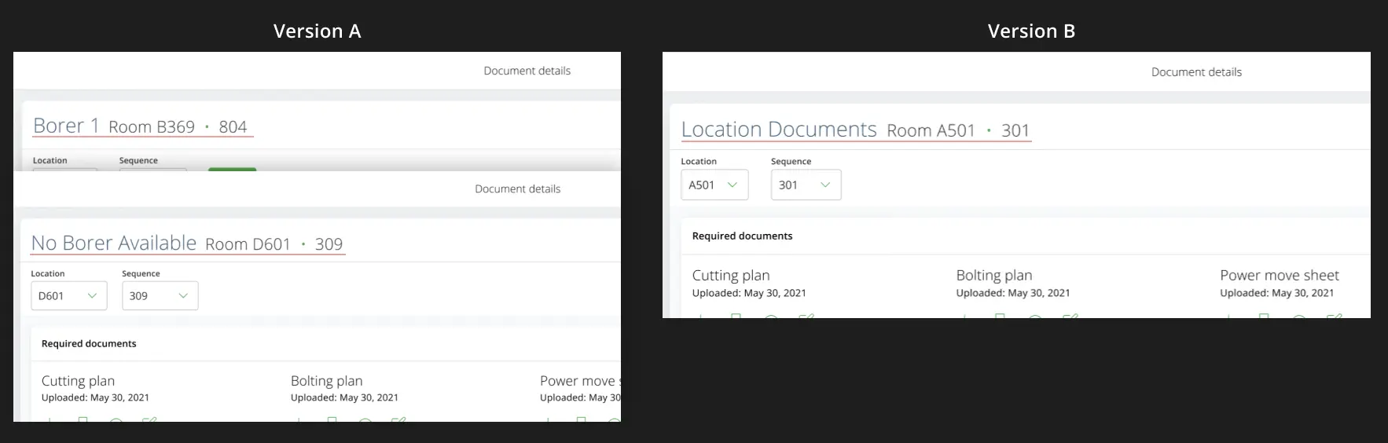Click the Borer 1 heading
Screen dimensions: 1388x443
coord(66,126)
